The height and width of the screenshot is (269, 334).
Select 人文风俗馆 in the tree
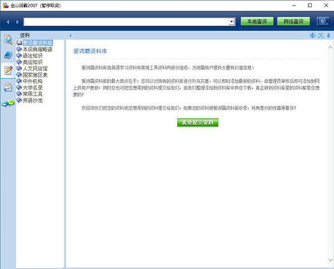(35, 69)
